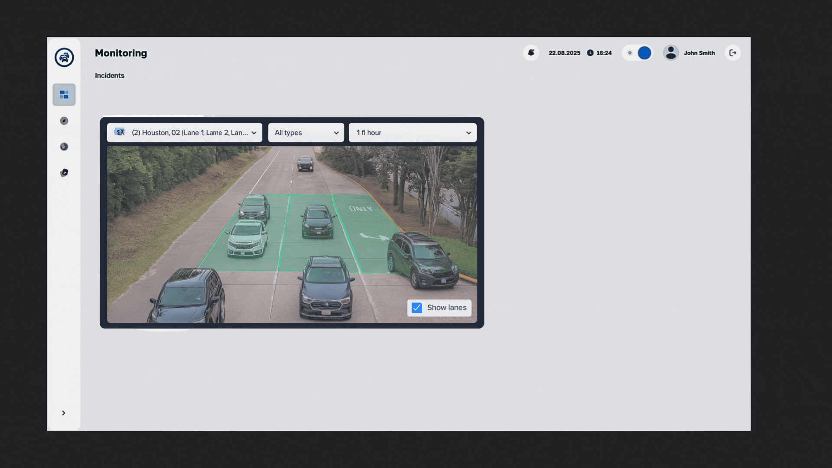Open the notifications bell
Viewport: 832px width, 468px height.
531,53
